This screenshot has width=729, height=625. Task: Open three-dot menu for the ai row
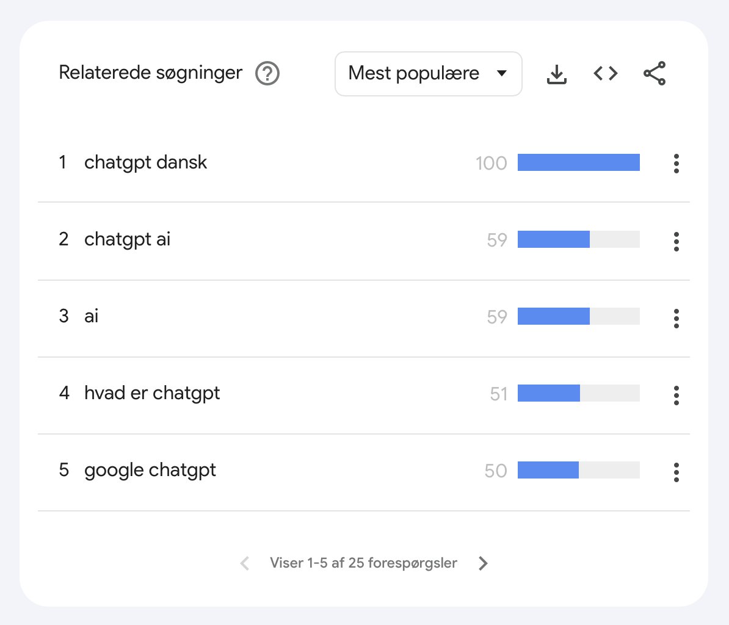[x=676, y=318]
